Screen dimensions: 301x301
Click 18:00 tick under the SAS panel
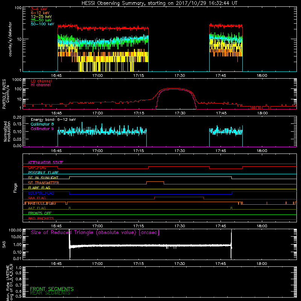click(262, 264)
